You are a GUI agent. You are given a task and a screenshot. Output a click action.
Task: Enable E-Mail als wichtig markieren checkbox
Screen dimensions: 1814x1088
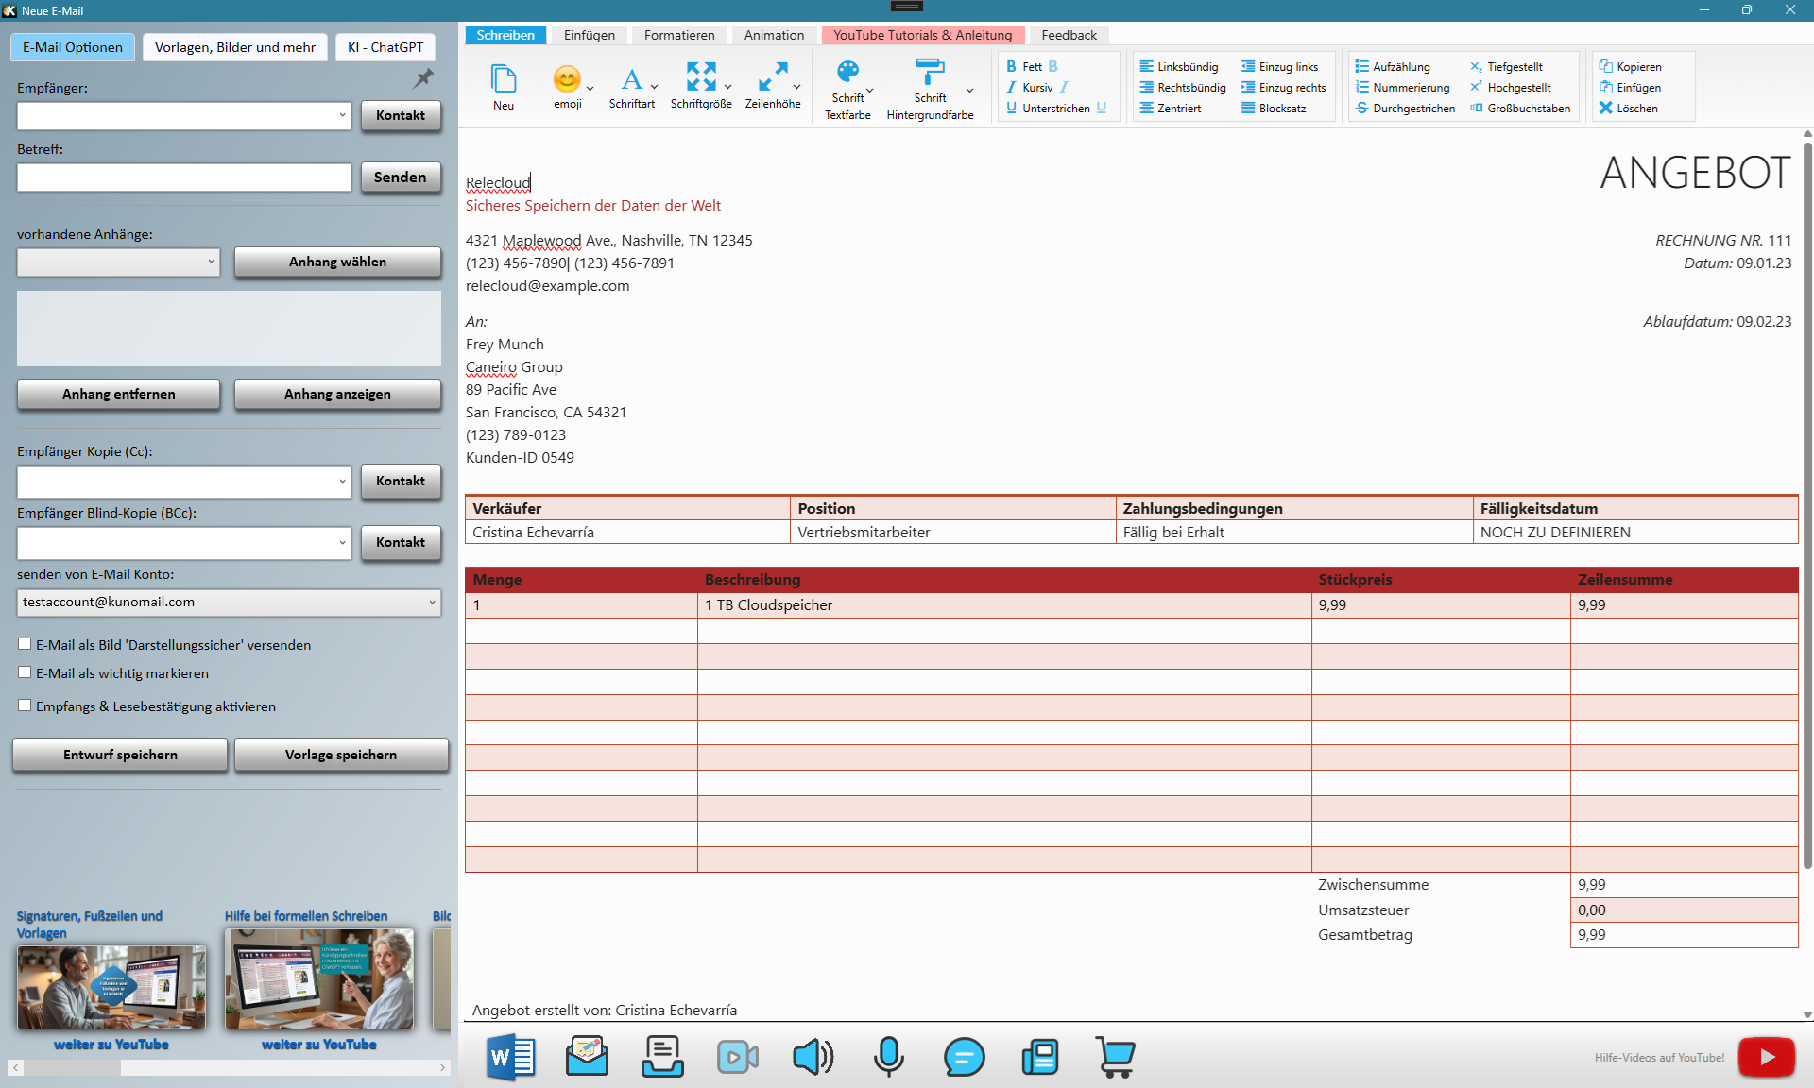(x=26, y=672)
